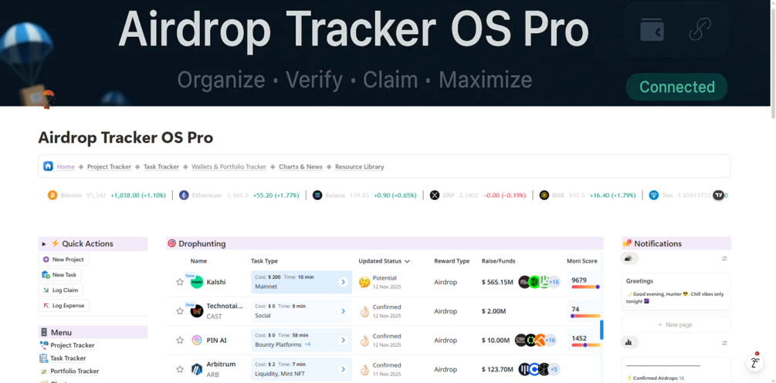Click the Drophunting table scrollbar

pyautogui.click(x=601, y=330)
